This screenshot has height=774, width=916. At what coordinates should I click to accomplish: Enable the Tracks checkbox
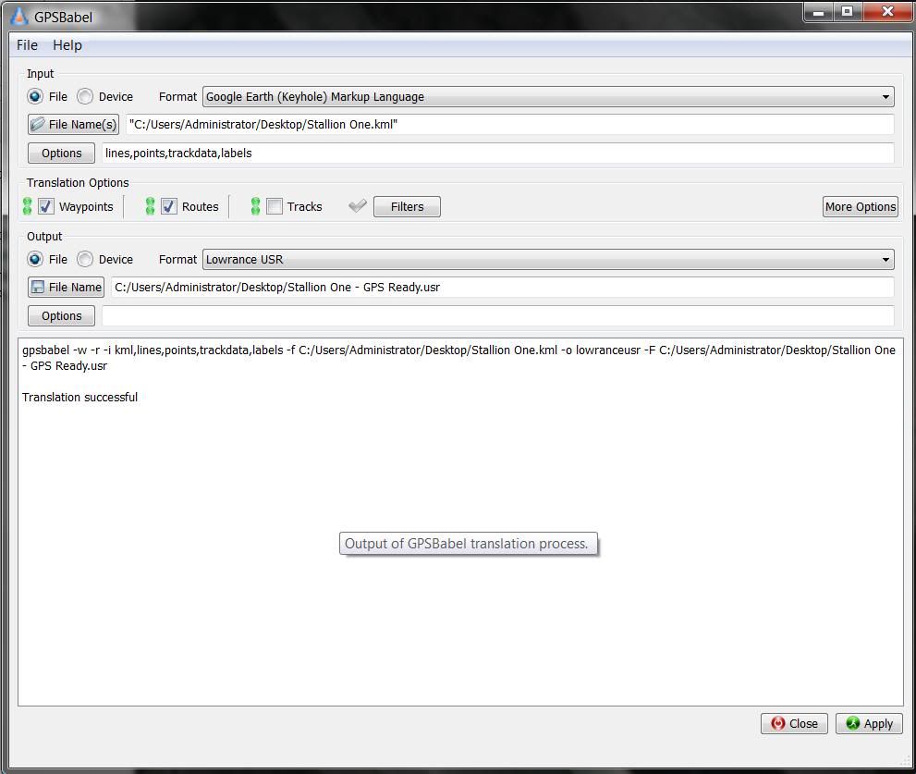[274, 206]
